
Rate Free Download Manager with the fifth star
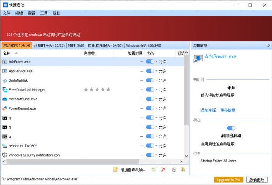tap(109, 90)
